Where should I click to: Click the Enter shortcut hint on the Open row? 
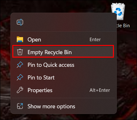click(95, 40)
